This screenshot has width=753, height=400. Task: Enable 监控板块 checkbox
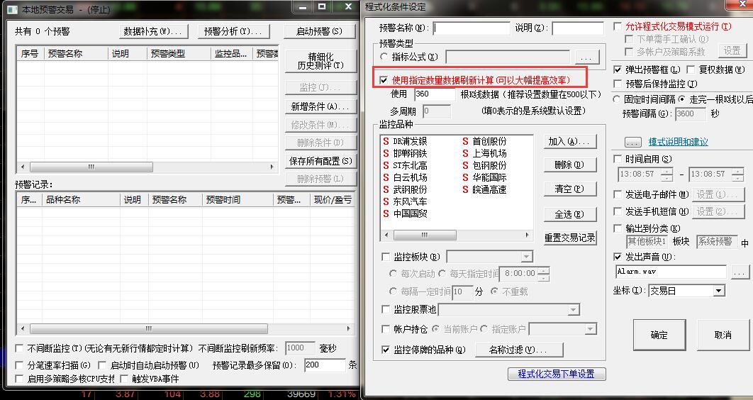point(385,257)
